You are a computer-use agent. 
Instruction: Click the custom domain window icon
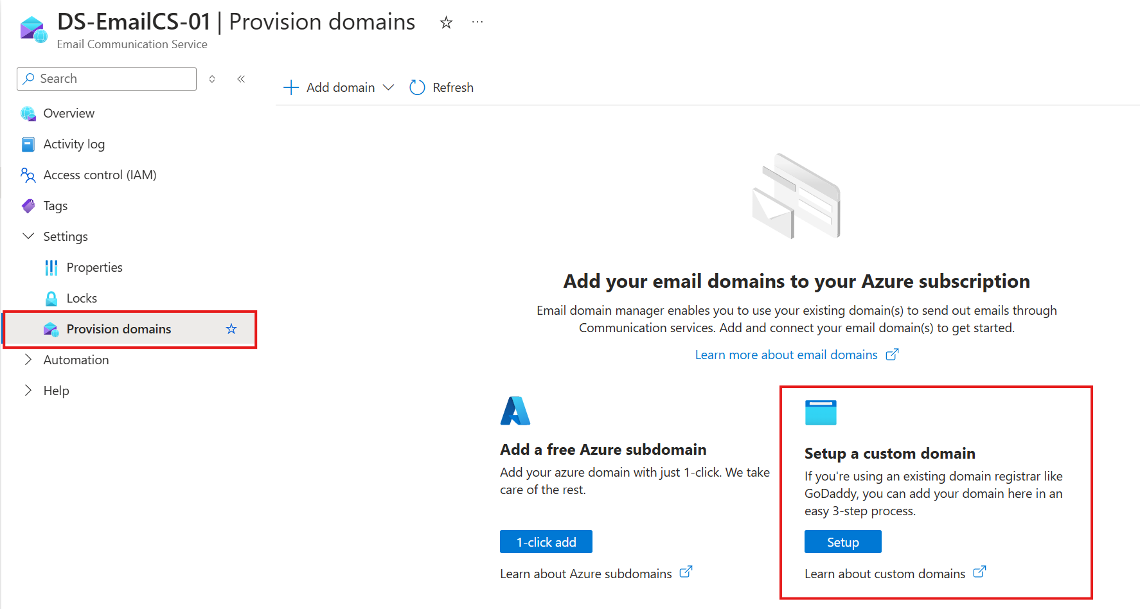point(821,412)
